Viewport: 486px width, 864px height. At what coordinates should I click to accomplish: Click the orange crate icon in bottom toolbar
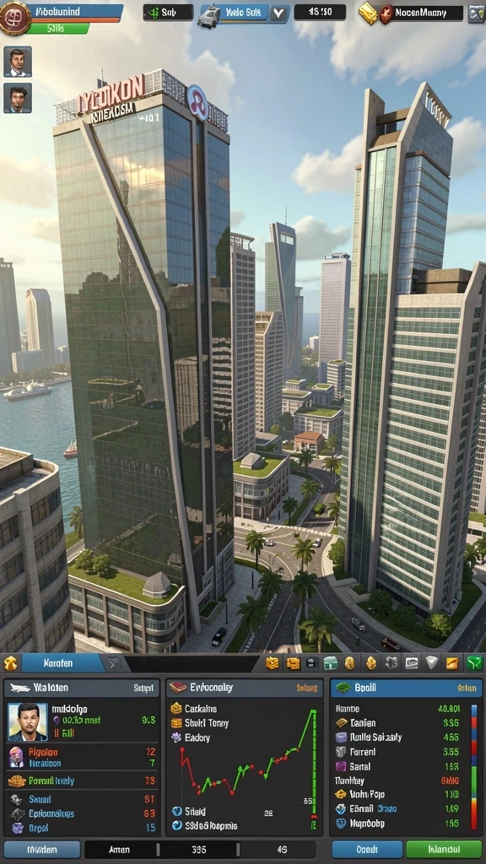[x=293, y=663]
